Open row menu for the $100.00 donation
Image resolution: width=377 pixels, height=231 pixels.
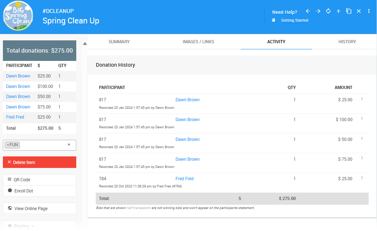tap(362, 119)
